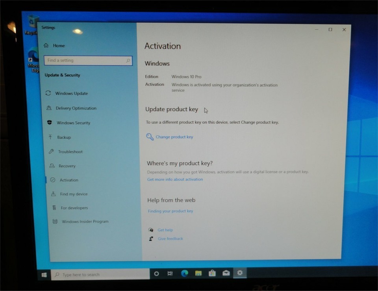Go to Recovery settings
Screen dimensions: 378x291
[x=67, y=166]
